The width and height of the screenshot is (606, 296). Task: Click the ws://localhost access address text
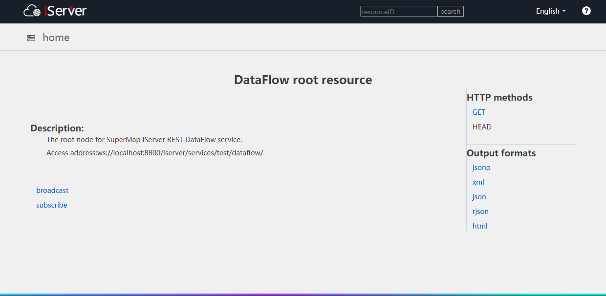pyautogui.click(x=180, y=153)
